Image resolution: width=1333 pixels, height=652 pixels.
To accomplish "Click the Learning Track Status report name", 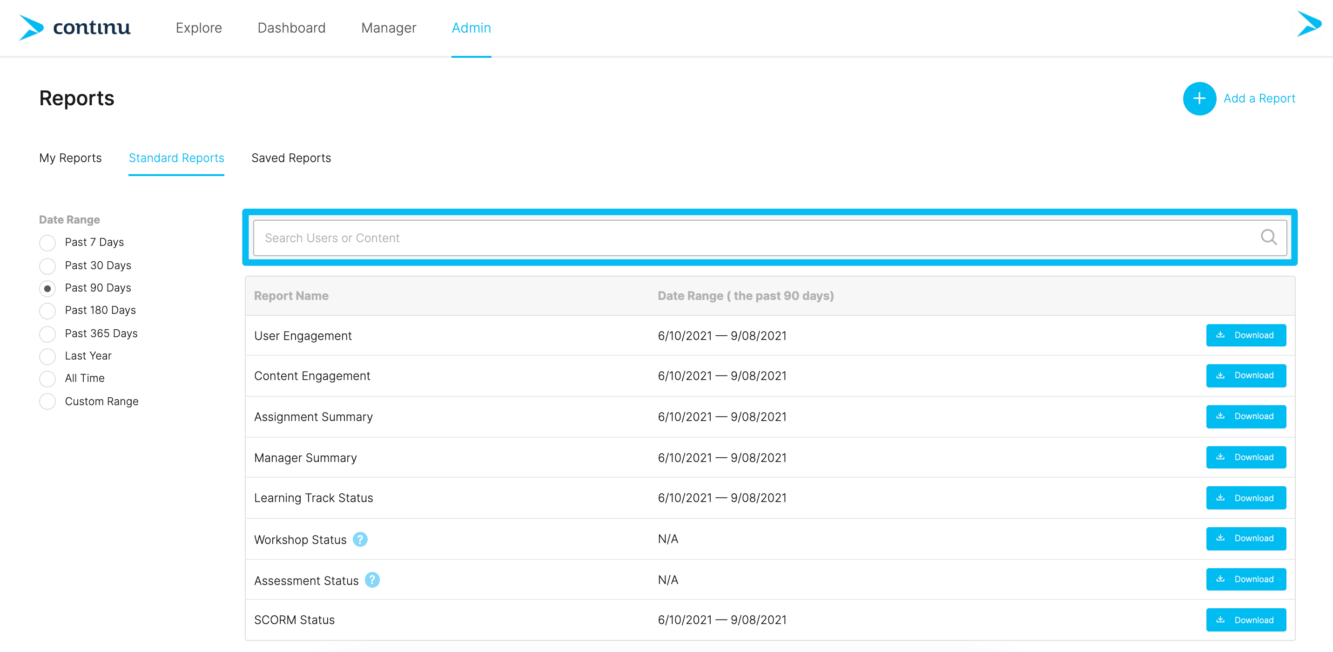I will pyautogui.click(x=314, y=498).
